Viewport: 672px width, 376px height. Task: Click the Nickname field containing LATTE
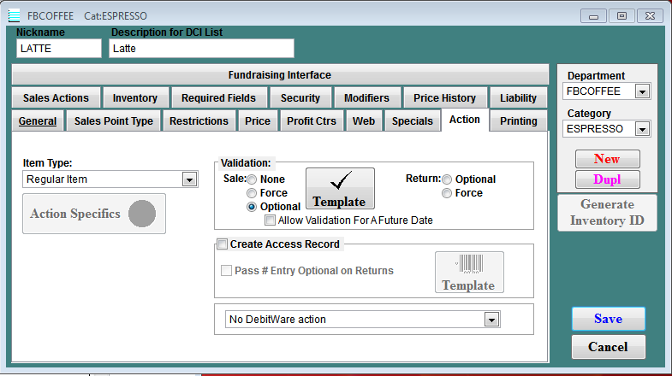click(x=59, y=49)
